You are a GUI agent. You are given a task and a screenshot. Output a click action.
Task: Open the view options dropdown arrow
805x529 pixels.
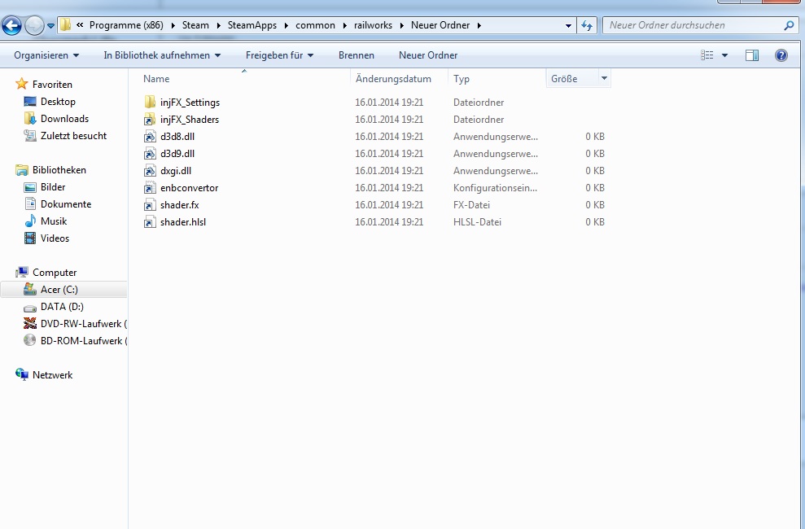click(725, 55)
